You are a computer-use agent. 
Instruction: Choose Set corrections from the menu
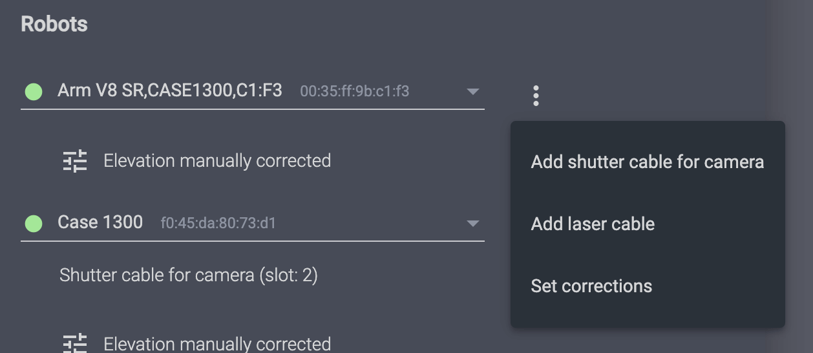pyautogui.click(x=591, y=286)
